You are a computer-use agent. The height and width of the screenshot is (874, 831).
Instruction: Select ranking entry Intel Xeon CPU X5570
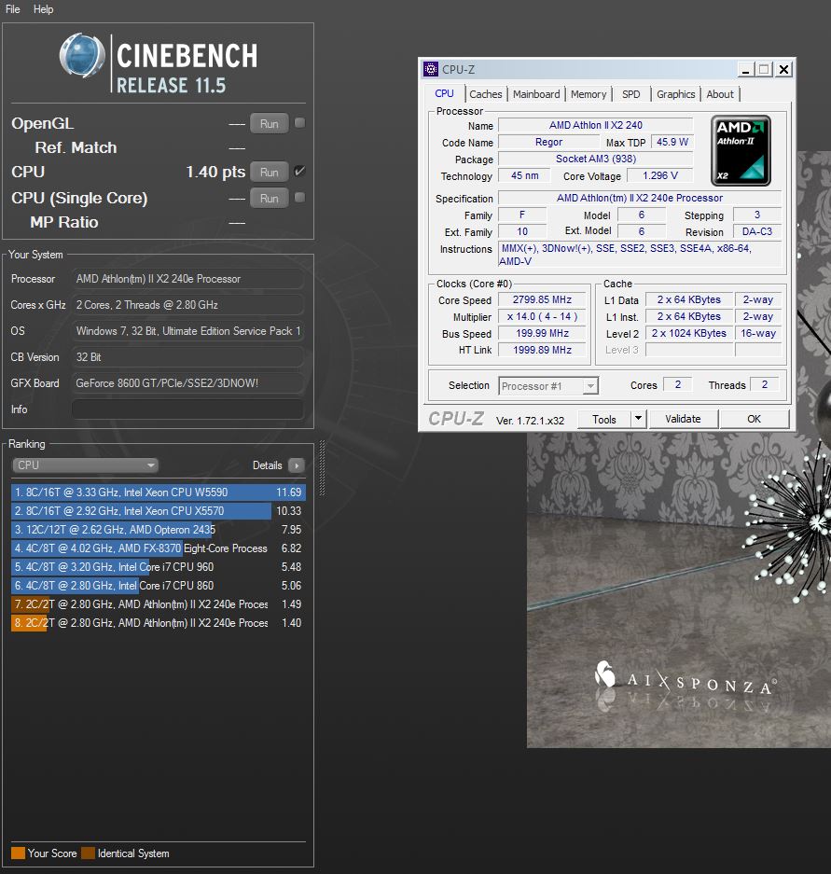[x=159, y=510]
